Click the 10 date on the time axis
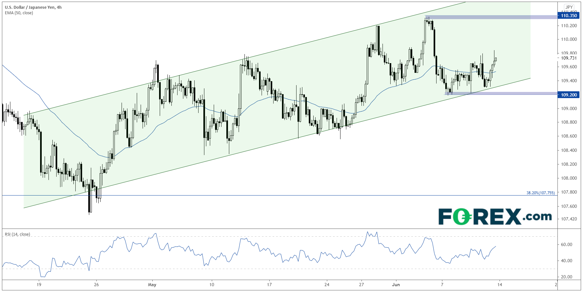Screen dimensions: 583x292 pyautogui.click(x=212, y=285)
